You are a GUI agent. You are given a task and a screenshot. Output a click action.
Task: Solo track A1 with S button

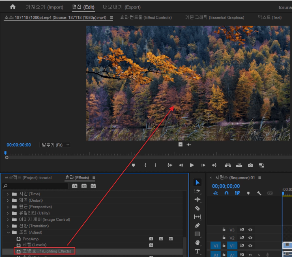(259, 255)
